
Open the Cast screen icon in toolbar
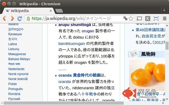pos(139,19)
